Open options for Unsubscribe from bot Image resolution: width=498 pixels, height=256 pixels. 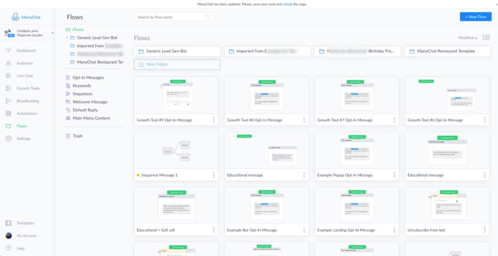coord(485,230)
